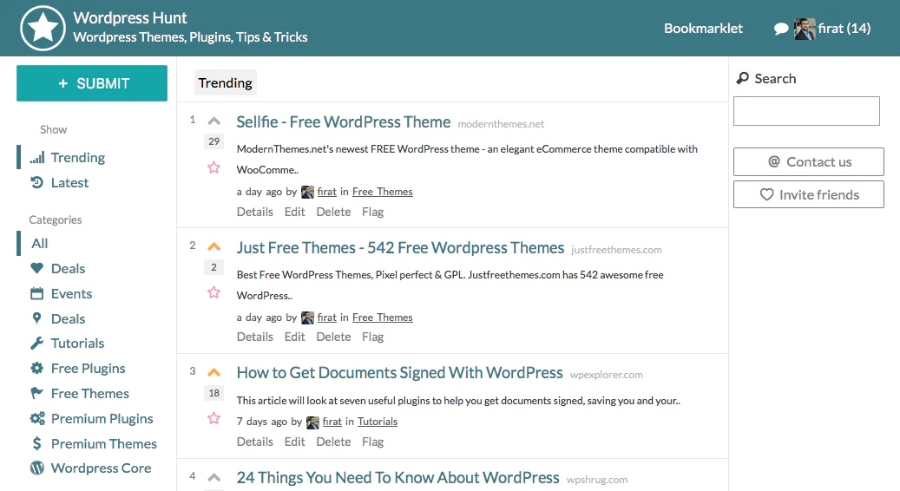Open the Premium Themes category
The width and height of the screenshot is (900, 491).
tap(104, 443)
